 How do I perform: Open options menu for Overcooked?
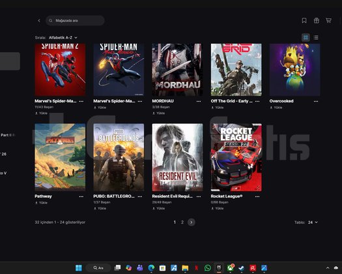coord(316,101)
